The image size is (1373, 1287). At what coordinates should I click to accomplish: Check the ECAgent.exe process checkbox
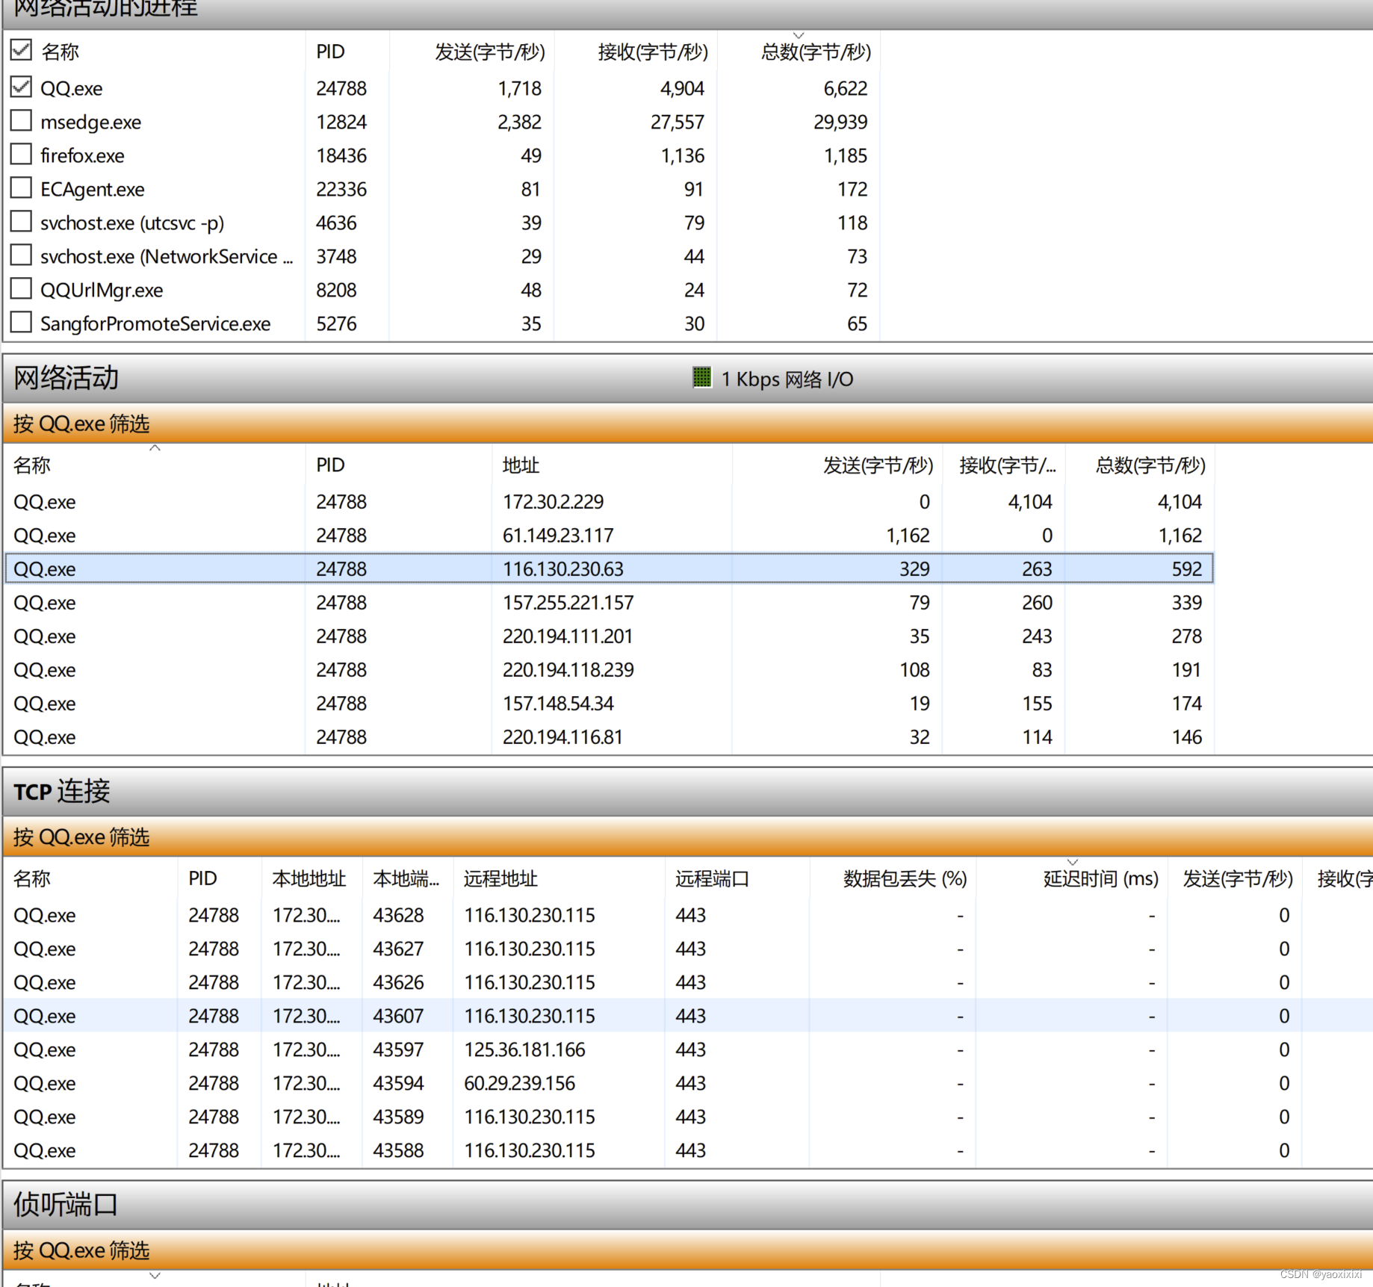[21, 187]
